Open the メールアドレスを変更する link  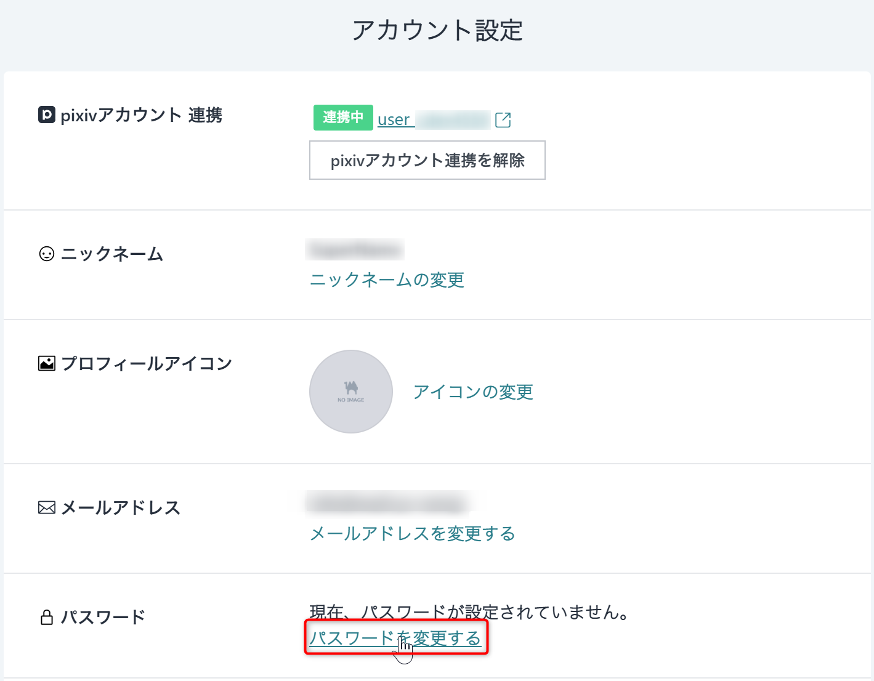pos(412,533)
